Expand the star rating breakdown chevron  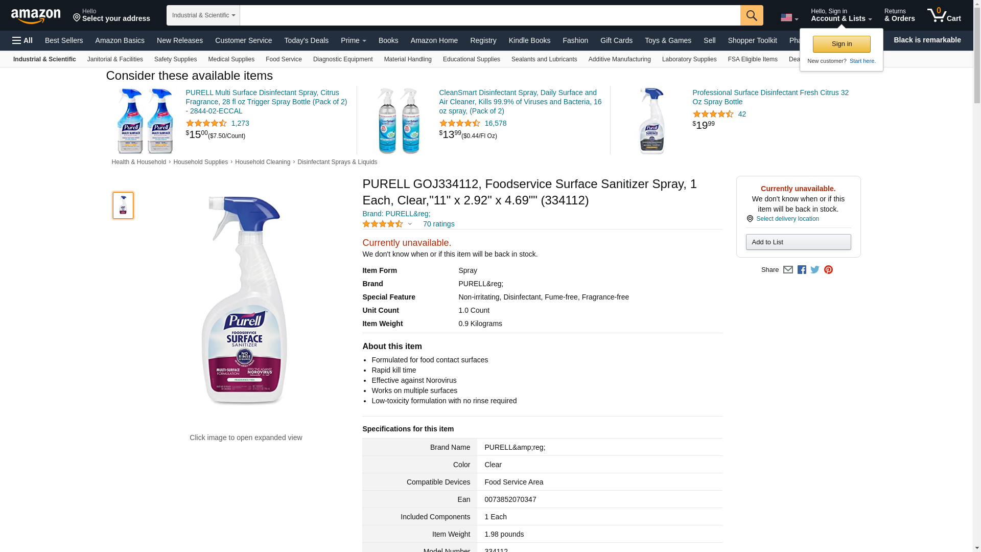(x=410, y=224)
